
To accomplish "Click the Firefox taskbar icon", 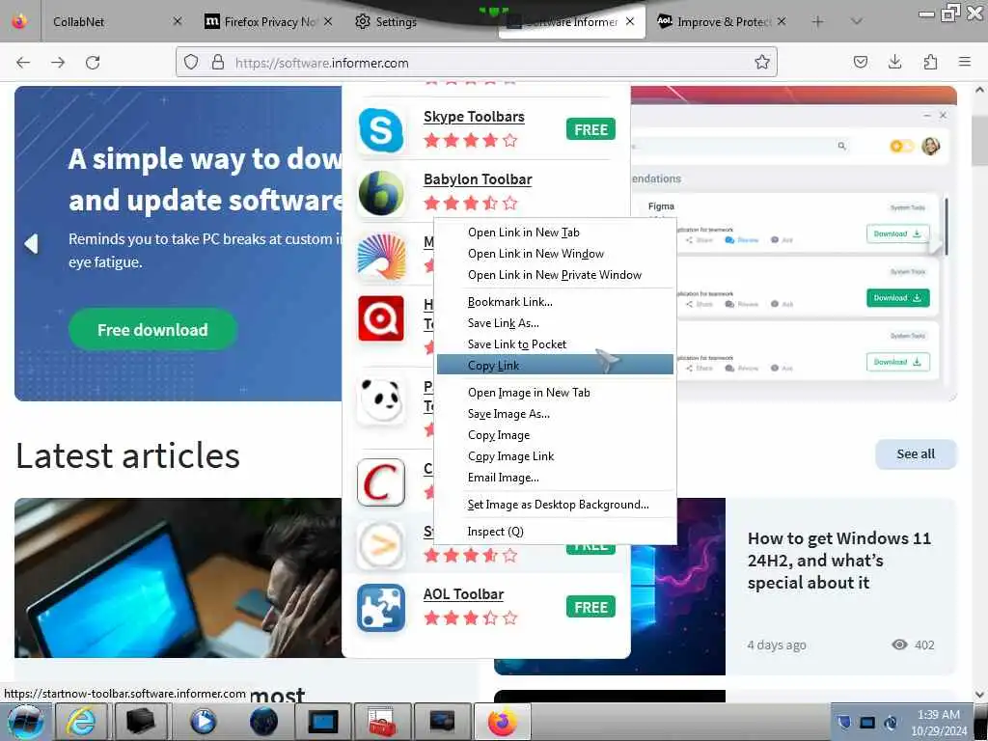I will (x=502, y=722).
